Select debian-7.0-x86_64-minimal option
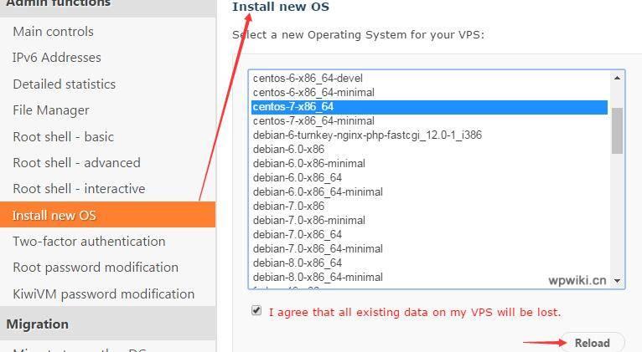This screenshot has height=352, width=642. [x=429, y=248]
